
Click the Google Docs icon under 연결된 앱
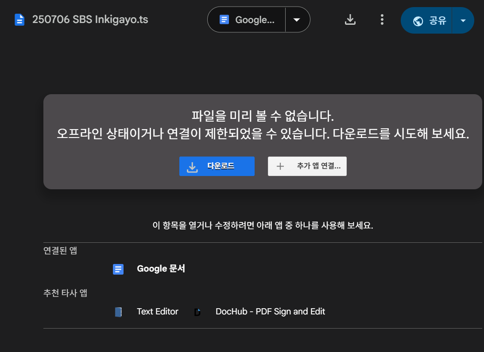pyautogui.click(x=118, y=269)
